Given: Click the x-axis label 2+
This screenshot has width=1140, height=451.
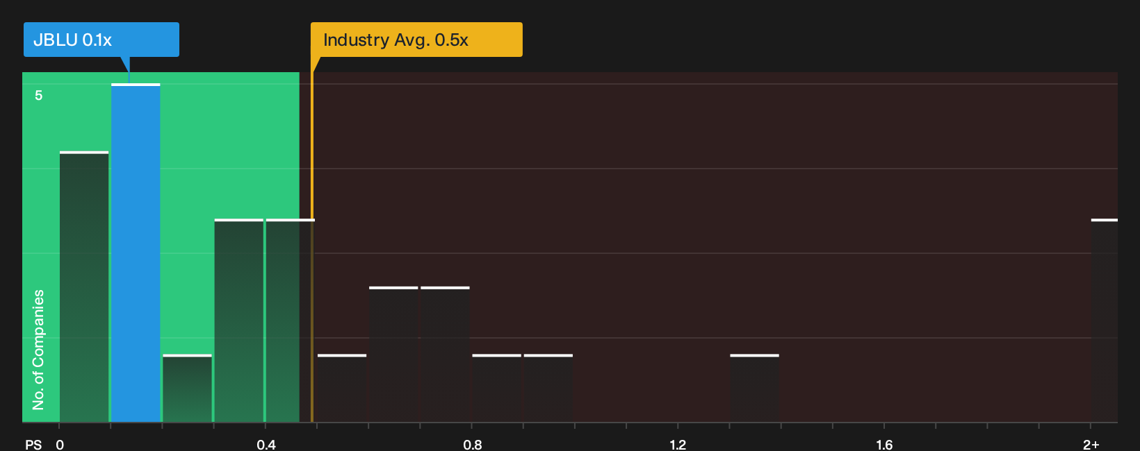Looking at the screenshot, I should [1091, 444].
